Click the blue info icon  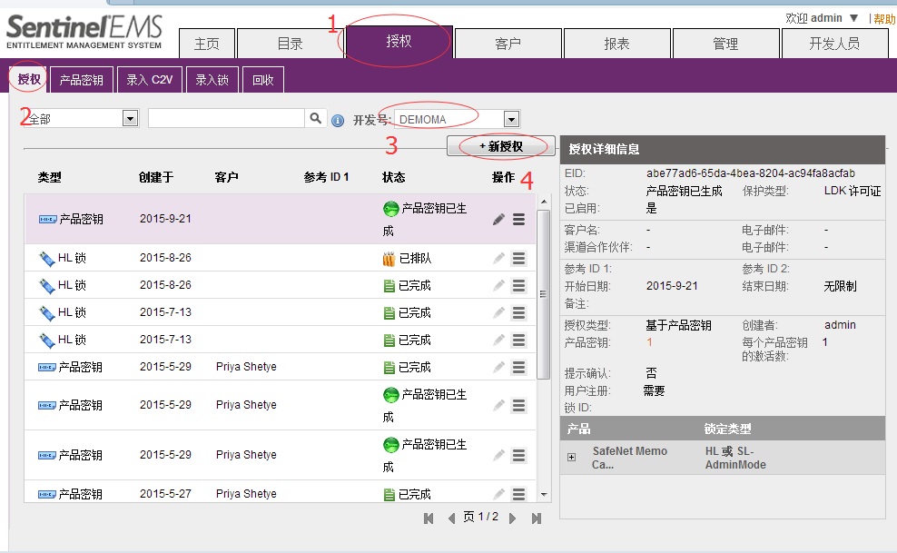click(x=338, y=120)
